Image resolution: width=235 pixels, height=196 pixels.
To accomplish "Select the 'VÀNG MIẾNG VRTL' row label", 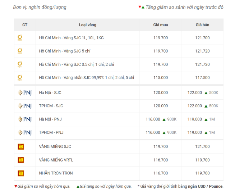I will pos(56,160).
